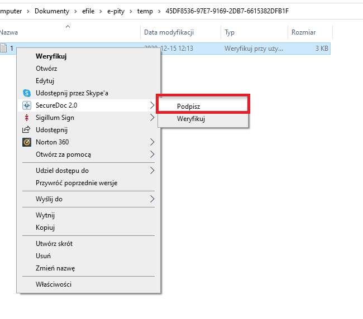Choose Weryfikuj in the SecureDoc submenu

tap(191, 119)
